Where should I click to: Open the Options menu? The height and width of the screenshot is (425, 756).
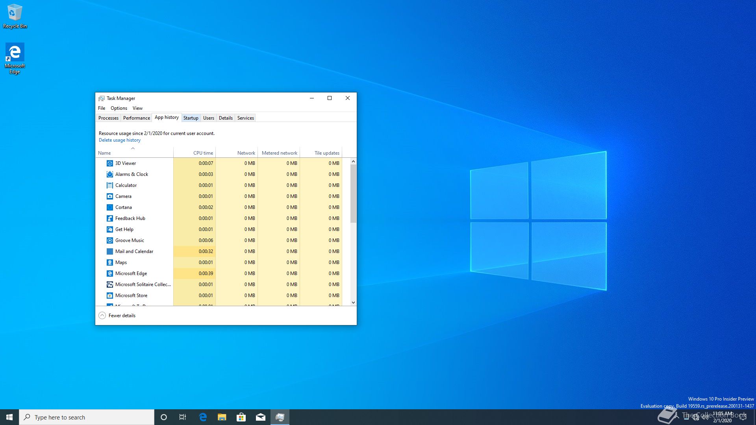click(x=119, y=108)
